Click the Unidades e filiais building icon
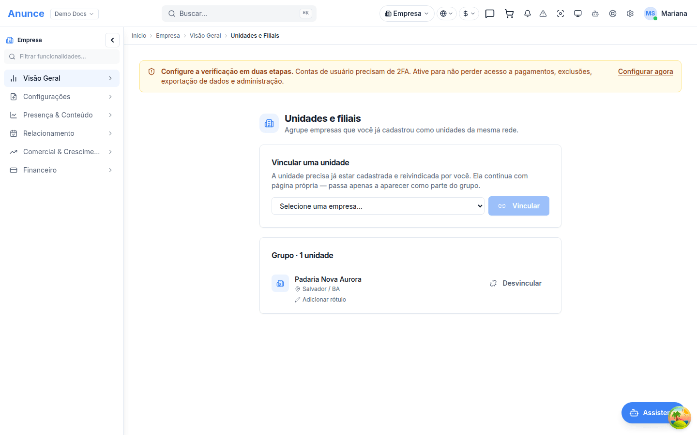697x435 pixels. pos(269,123)
